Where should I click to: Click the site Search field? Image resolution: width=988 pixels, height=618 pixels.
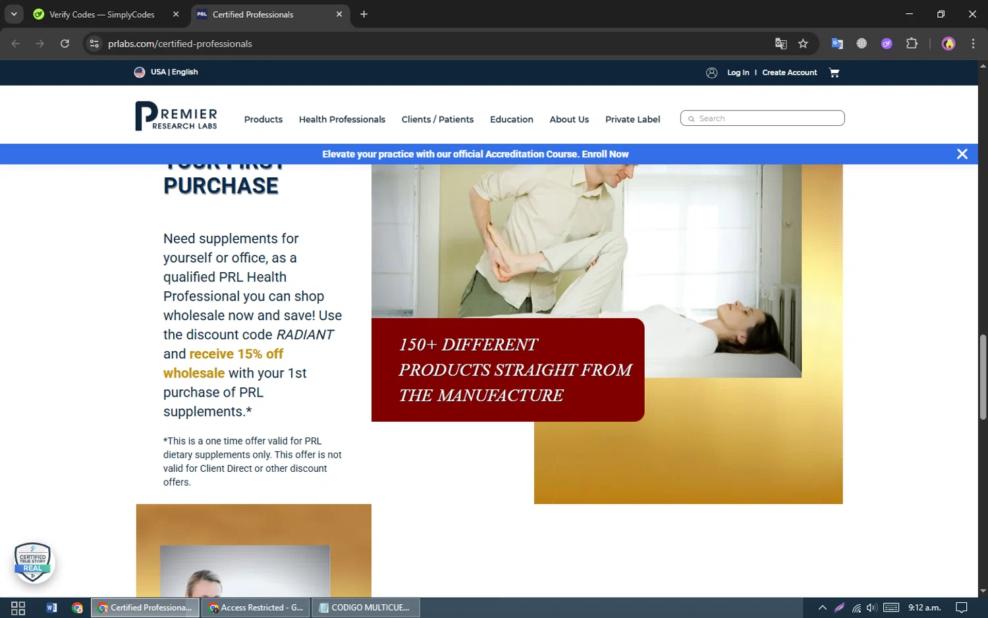(x=762, y=118)
